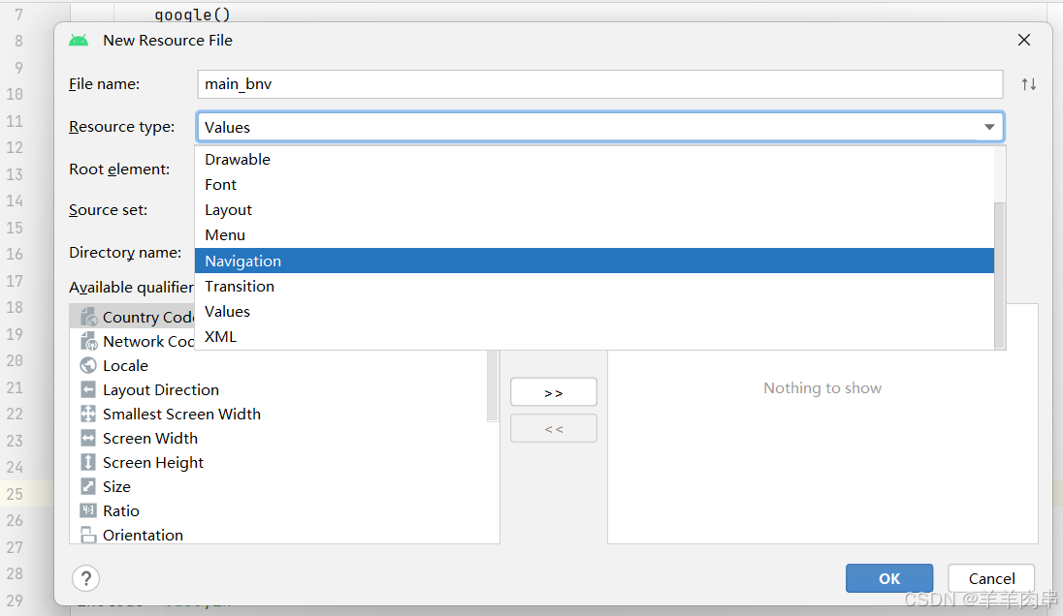Click the Layout Direction qualifier icon

[88, 389]
